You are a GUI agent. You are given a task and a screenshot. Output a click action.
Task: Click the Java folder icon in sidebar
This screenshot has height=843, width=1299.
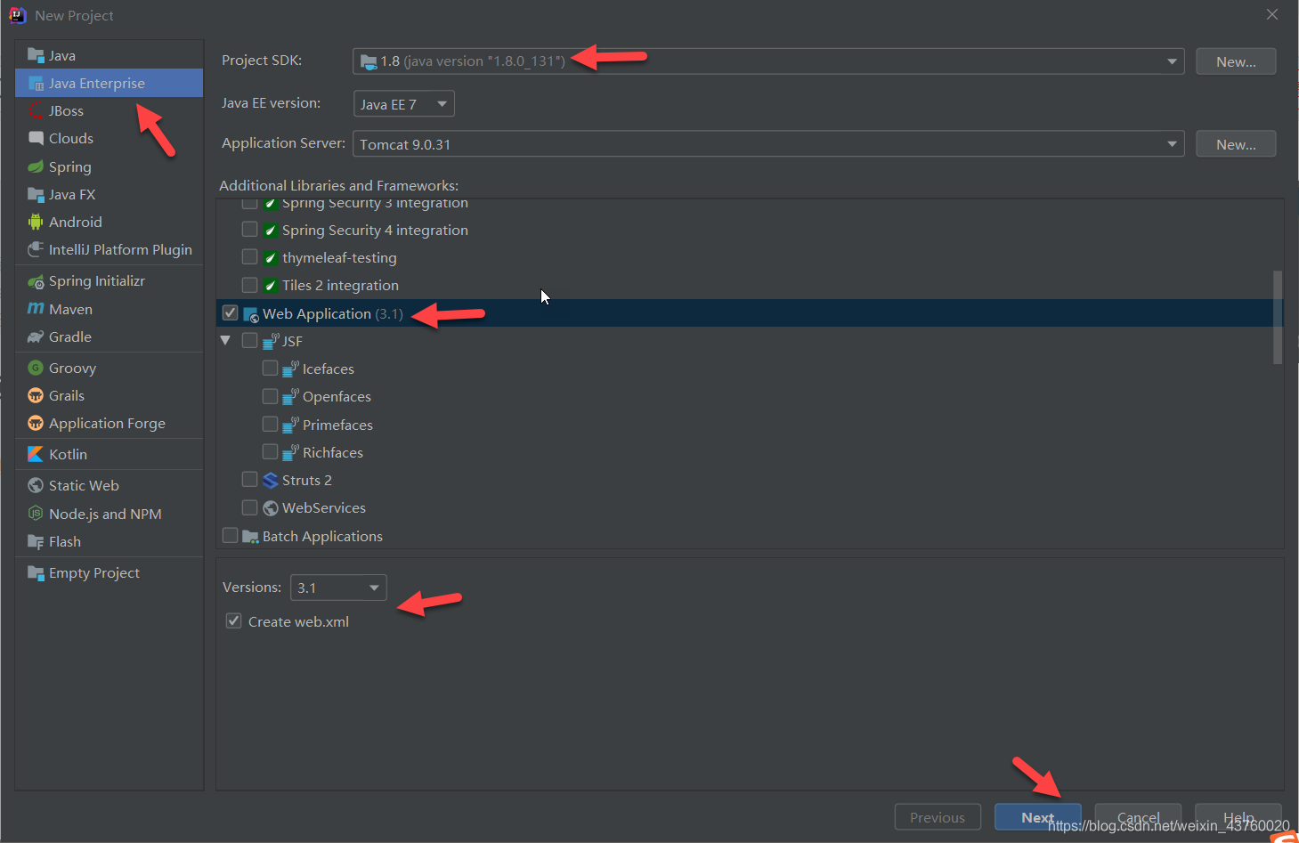36,55
